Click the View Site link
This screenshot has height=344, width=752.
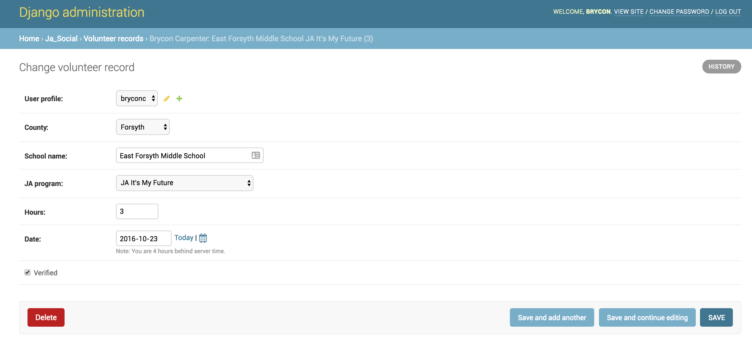[x=629, y=12]
